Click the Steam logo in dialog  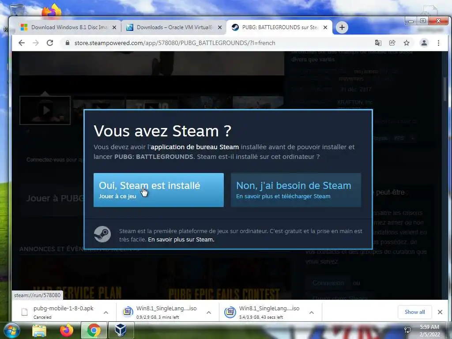(102, 234)
